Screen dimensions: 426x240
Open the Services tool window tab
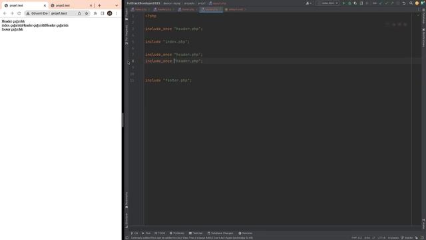246,233
